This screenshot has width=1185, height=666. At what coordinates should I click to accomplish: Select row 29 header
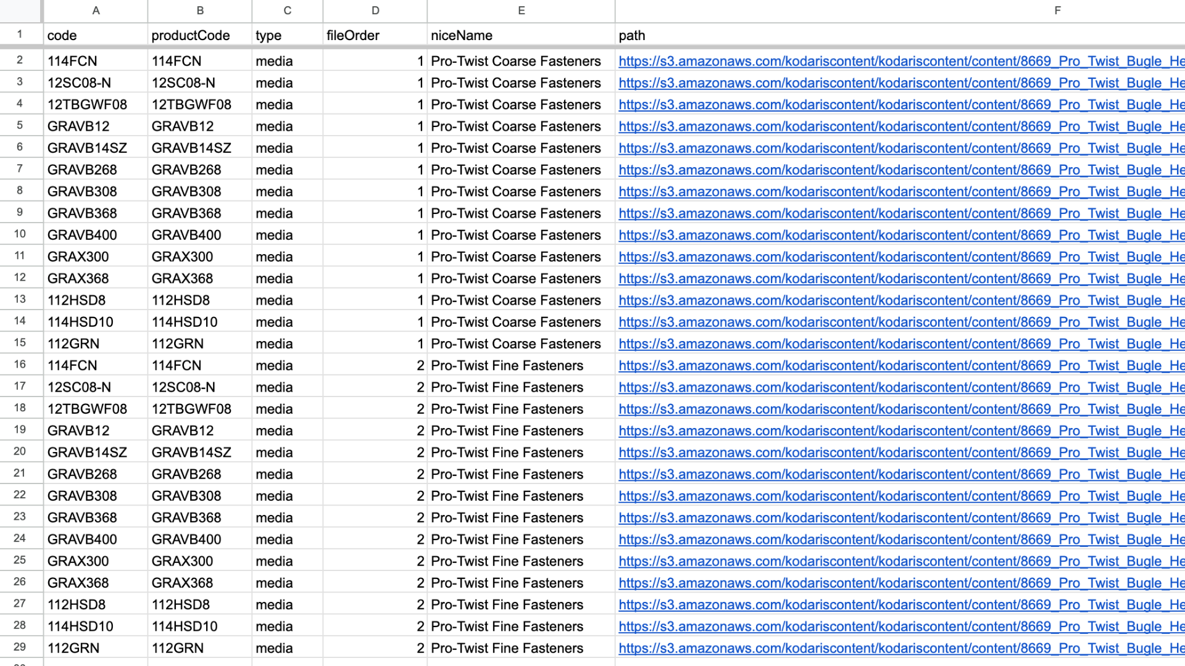(20, 647)
